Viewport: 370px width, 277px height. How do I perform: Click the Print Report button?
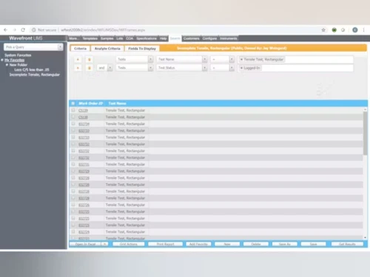pos(165,244)
